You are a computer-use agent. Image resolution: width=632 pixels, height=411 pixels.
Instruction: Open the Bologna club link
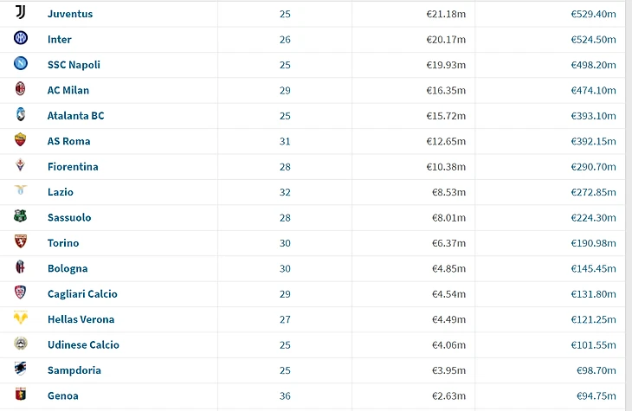pyautogui.click(x=68, y=268)
